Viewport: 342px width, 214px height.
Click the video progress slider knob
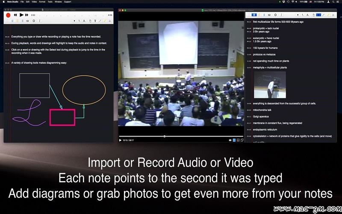coord(165,136)
